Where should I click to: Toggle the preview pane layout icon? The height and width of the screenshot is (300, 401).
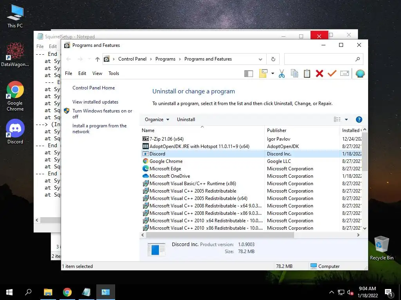249,74
